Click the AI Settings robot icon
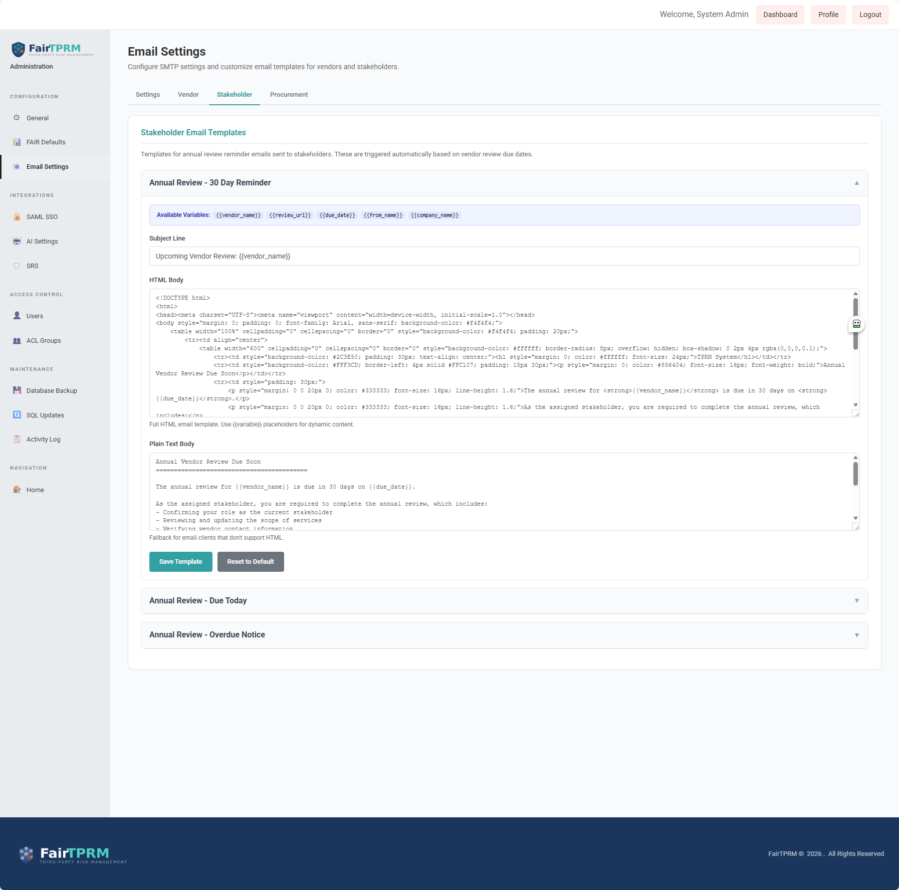 click(x=17, y=242)
